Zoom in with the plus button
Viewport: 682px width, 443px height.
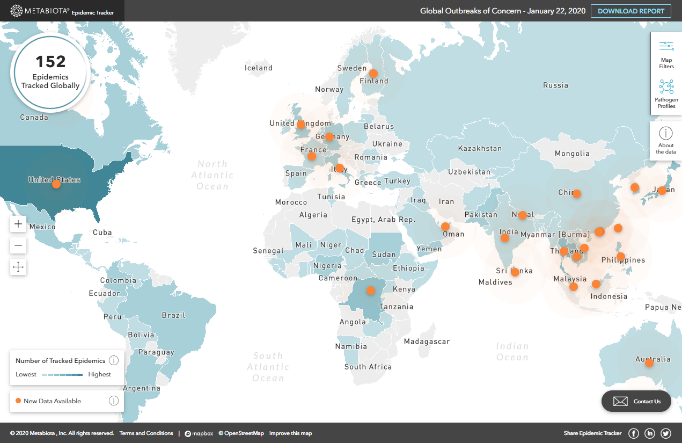tap(18, 224)
